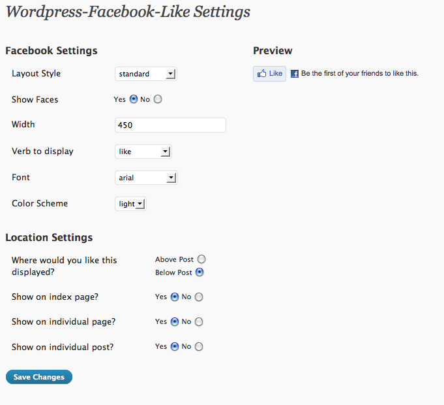Click the Color Scheme label
The width and height of the screenshot is (444, 405).
[40, 203]
